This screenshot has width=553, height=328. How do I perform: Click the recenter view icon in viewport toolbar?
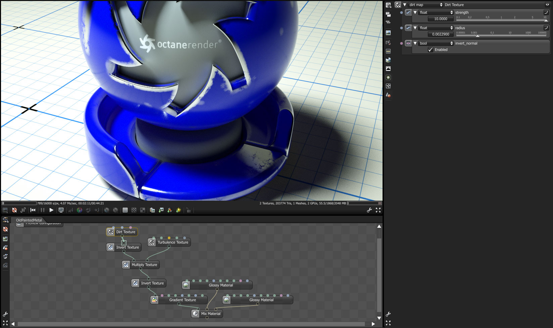pos(23,210)
